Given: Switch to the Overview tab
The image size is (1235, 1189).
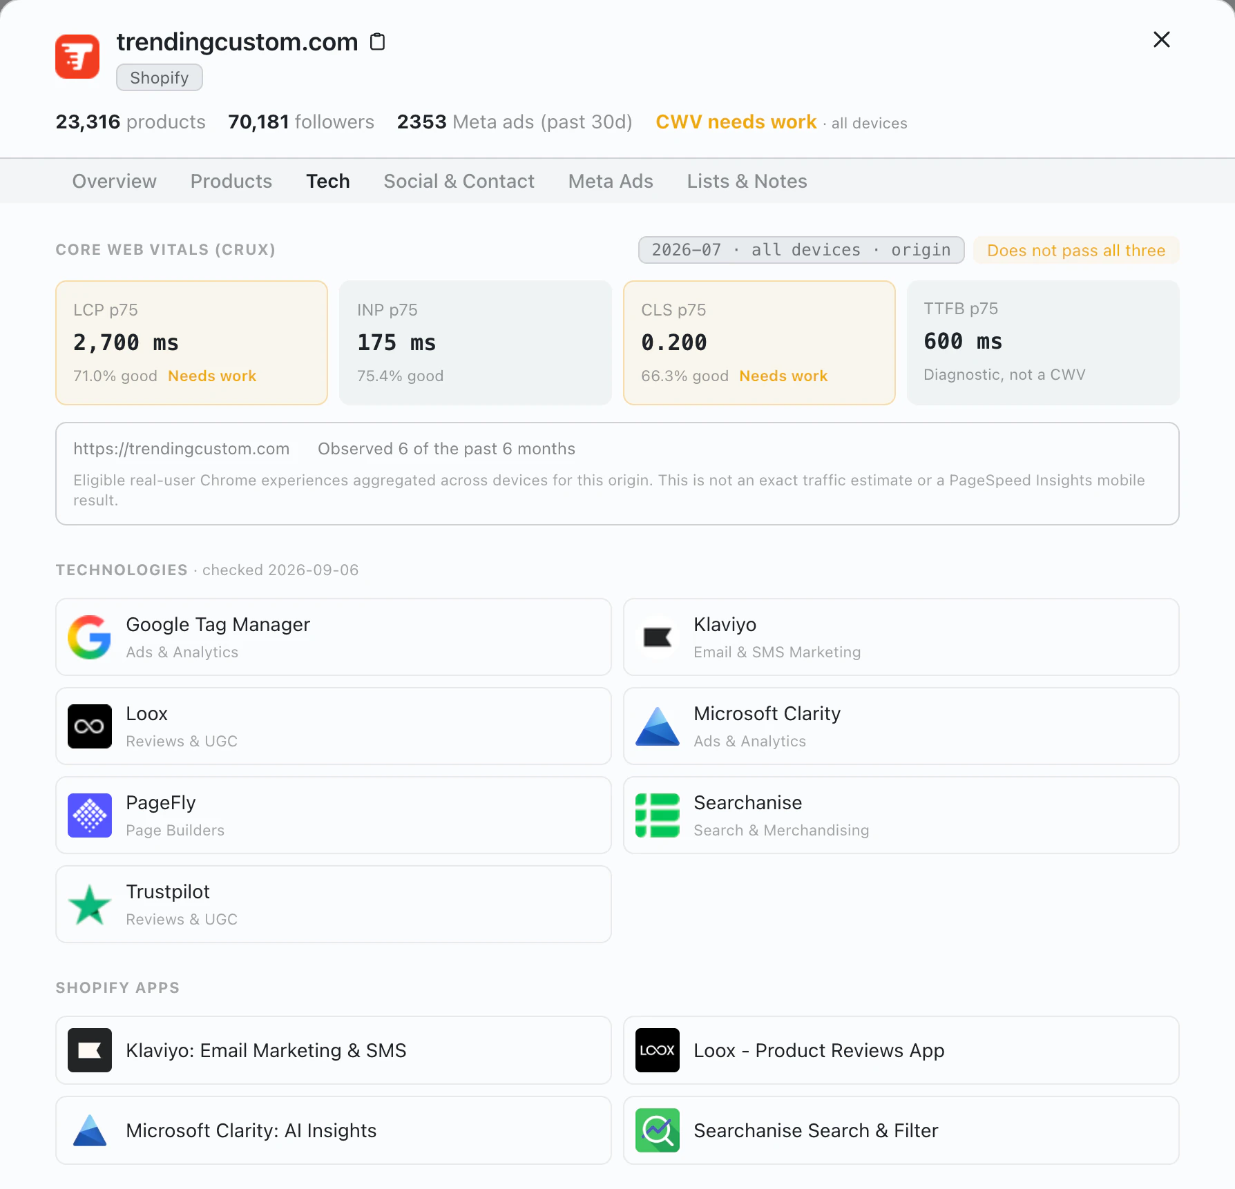Looking at the screenshot, I should pyautogui.click(x=115, y=181).
